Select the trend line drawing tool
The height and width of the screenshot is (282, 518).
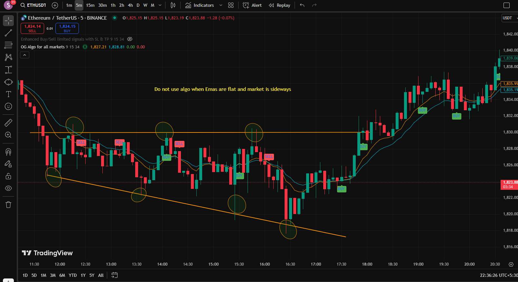8,33
